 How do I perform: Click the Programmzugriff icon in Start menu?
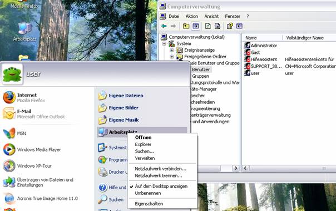pos(102,160)
